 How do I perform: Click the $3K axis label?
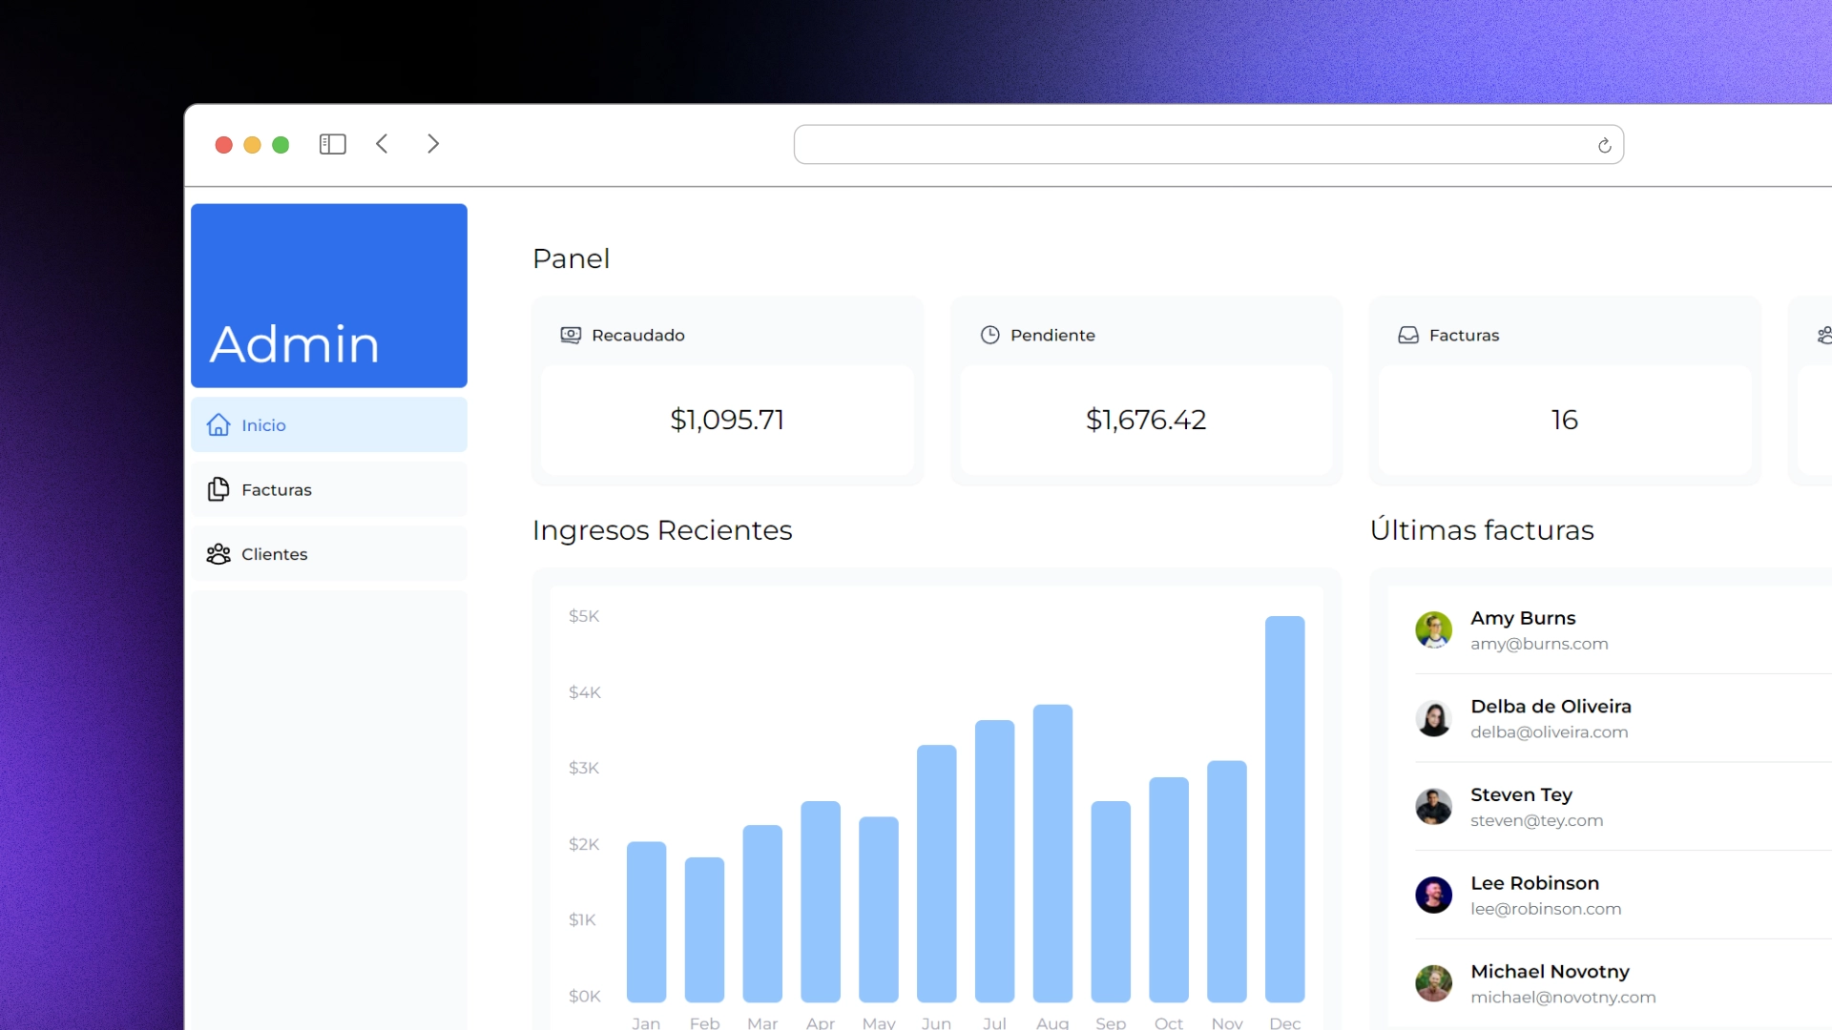[584, 768]
